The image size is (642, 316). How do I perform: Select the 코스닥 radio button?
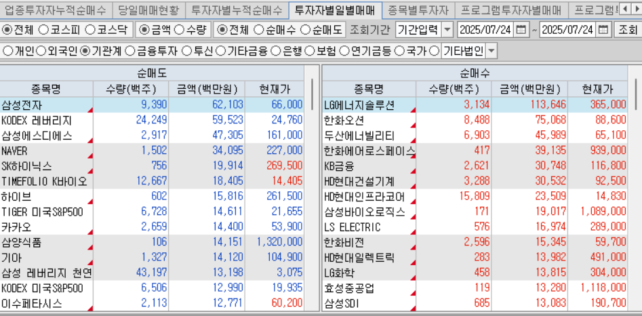[x=89, y=30]
